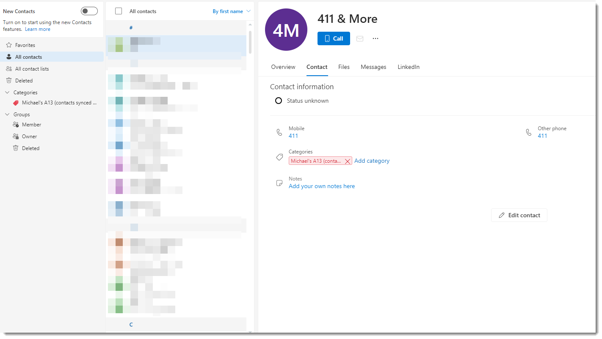
Task: Switch to the Overview tab
Action: (283, 67)
